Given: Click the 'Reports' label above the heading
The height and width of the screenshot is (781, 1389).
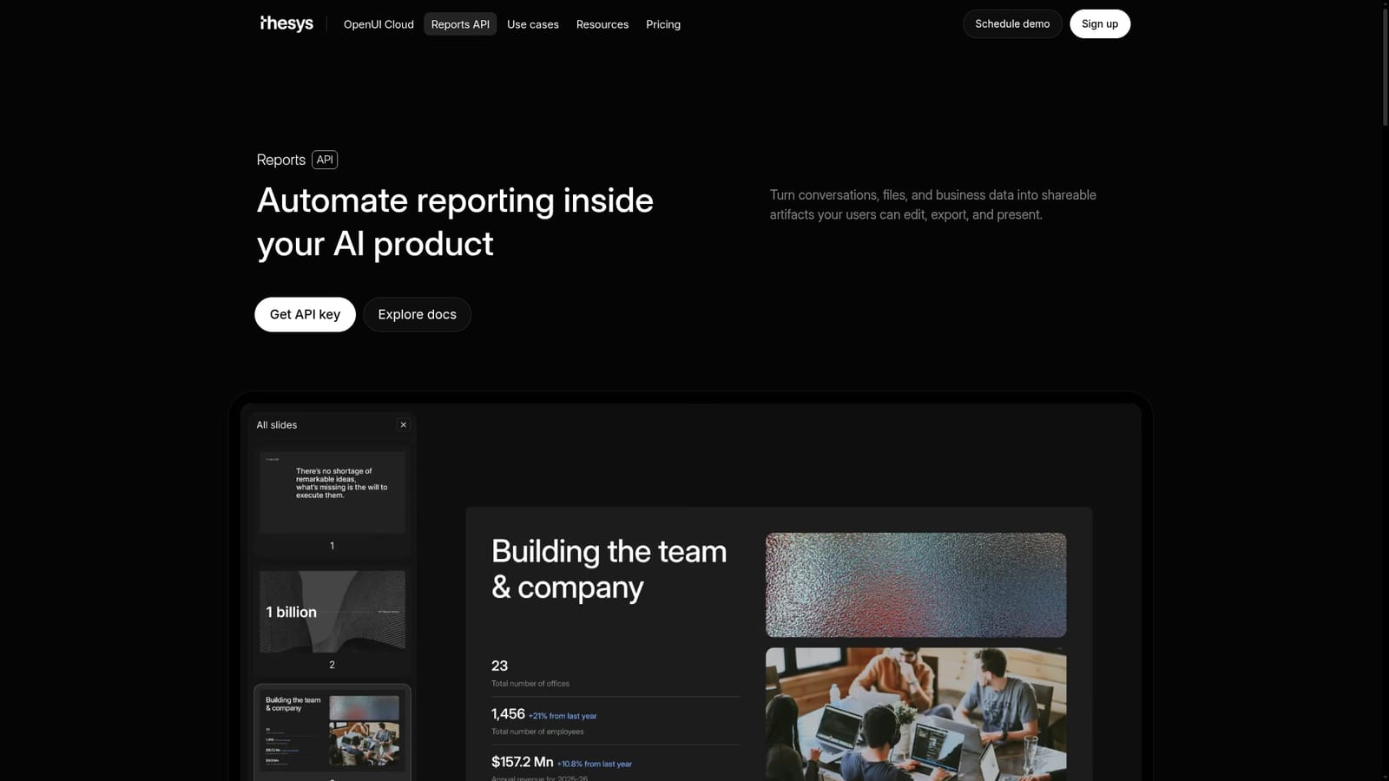Looking at the screenshot, I should [x=281, y=160].
